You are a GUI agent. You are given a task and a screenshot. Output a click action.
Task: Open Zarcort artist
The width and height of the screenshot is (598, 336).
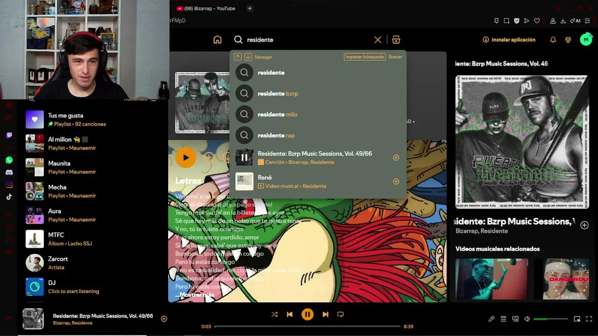click(x=93, y=263)
